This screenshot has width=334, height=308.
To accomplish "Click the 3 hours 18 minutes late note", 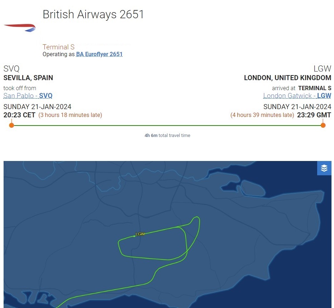I will tap(70, 115).
